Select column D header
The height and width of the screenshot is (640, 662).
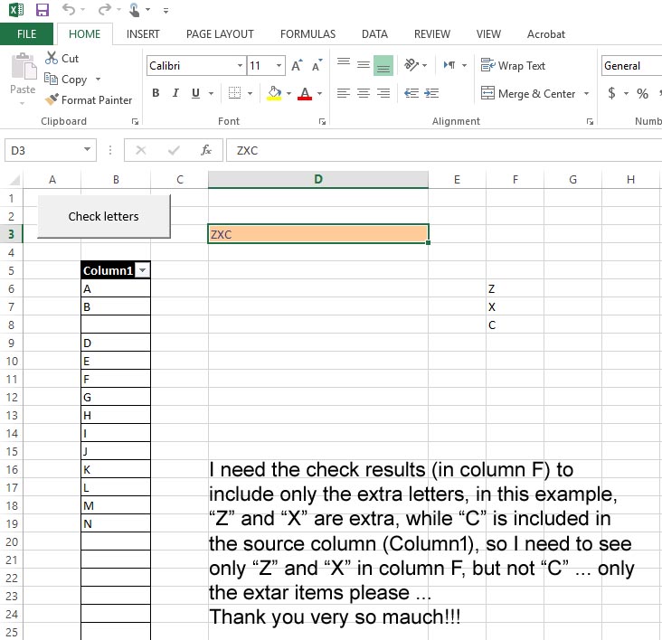pyautogui.click(x=318, y=179)
